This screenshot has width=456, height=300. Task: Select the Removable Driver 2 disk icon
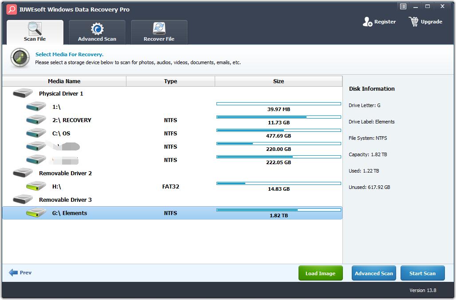click(x=23, y=173)
